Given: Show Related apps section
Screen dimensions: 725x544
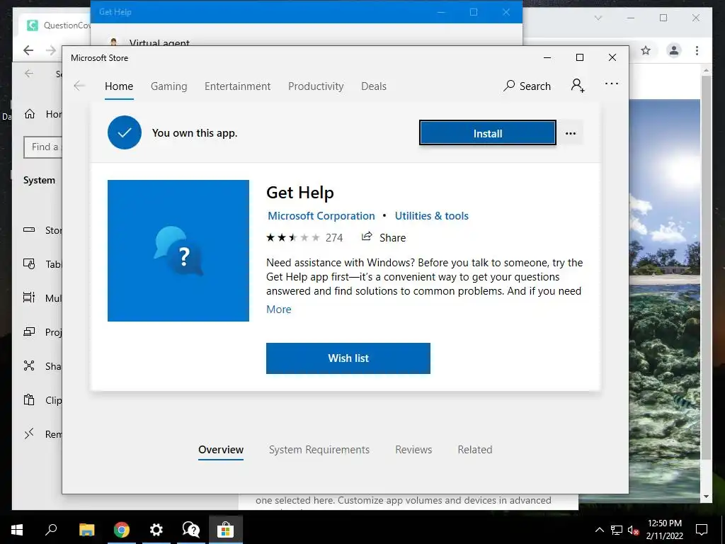Looking at the screenshot, I should click(475, 450).
